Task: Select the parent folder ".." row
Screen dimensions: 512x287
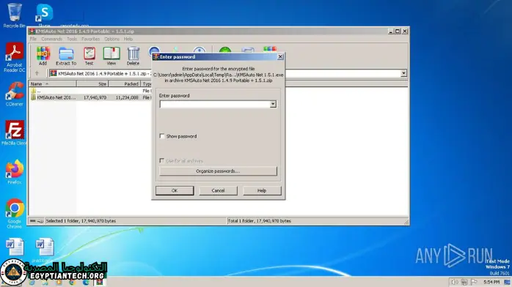Action: tap(90, 91)
